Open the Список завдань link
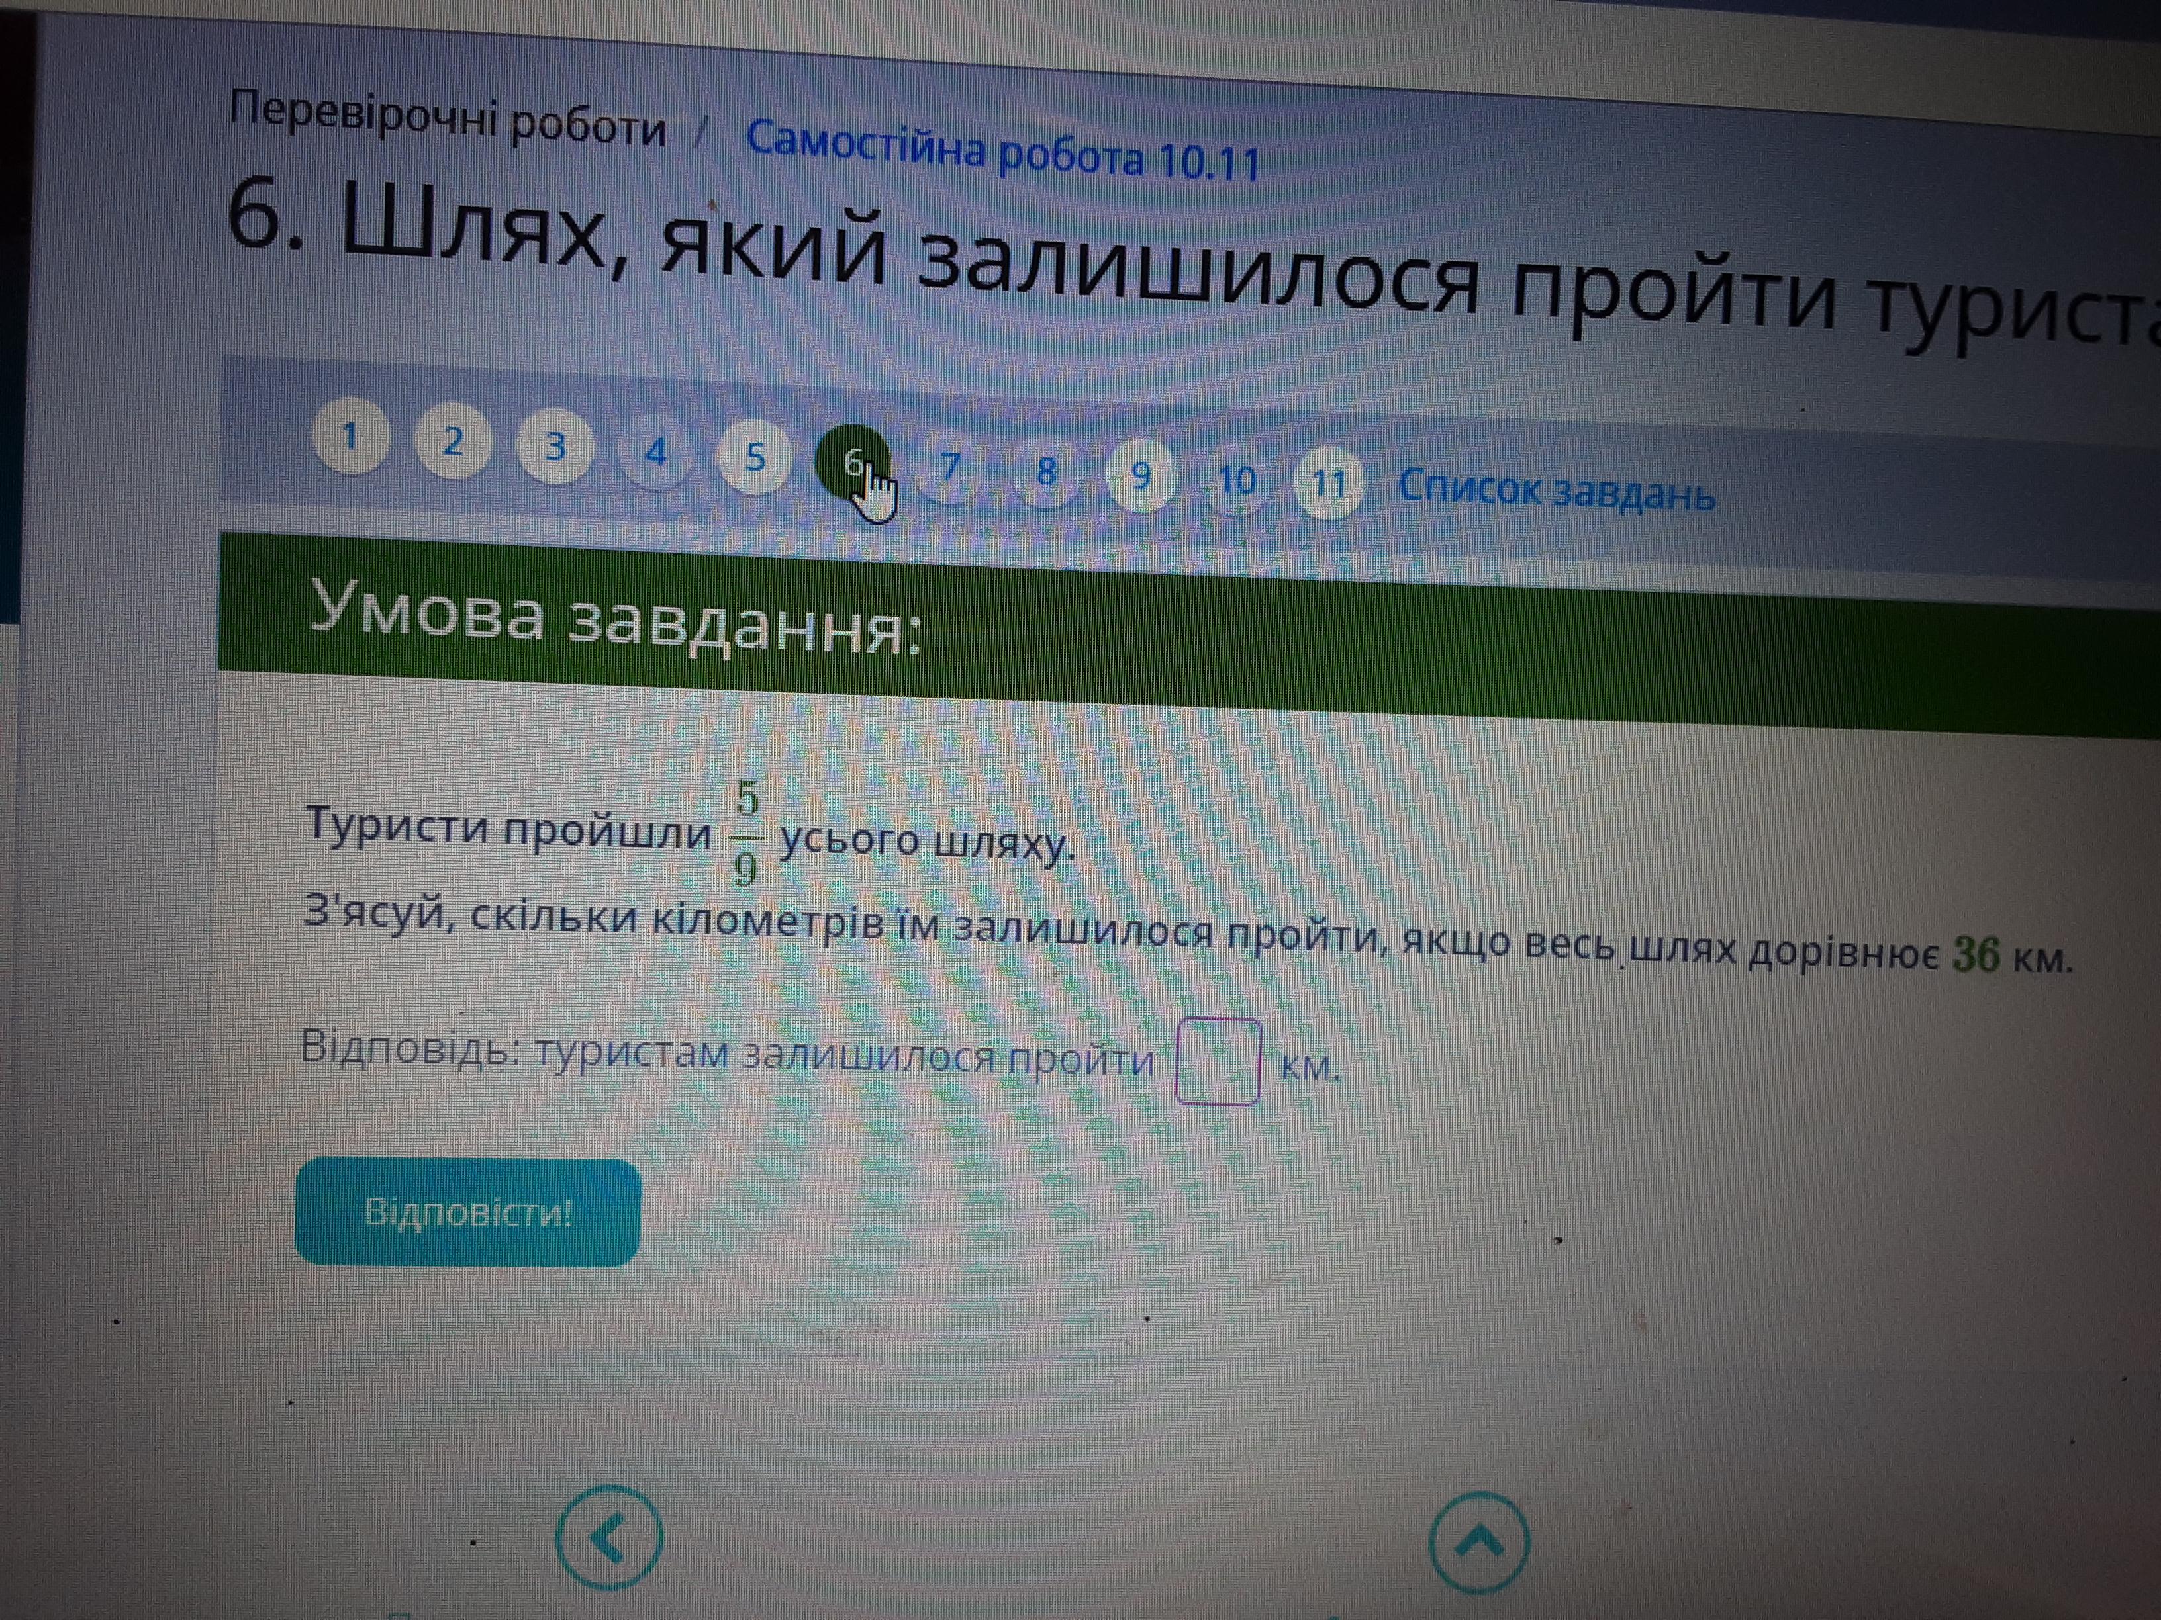Screen dimensions: 2161x1620 pyautogui.click(x=1557, y=490)
